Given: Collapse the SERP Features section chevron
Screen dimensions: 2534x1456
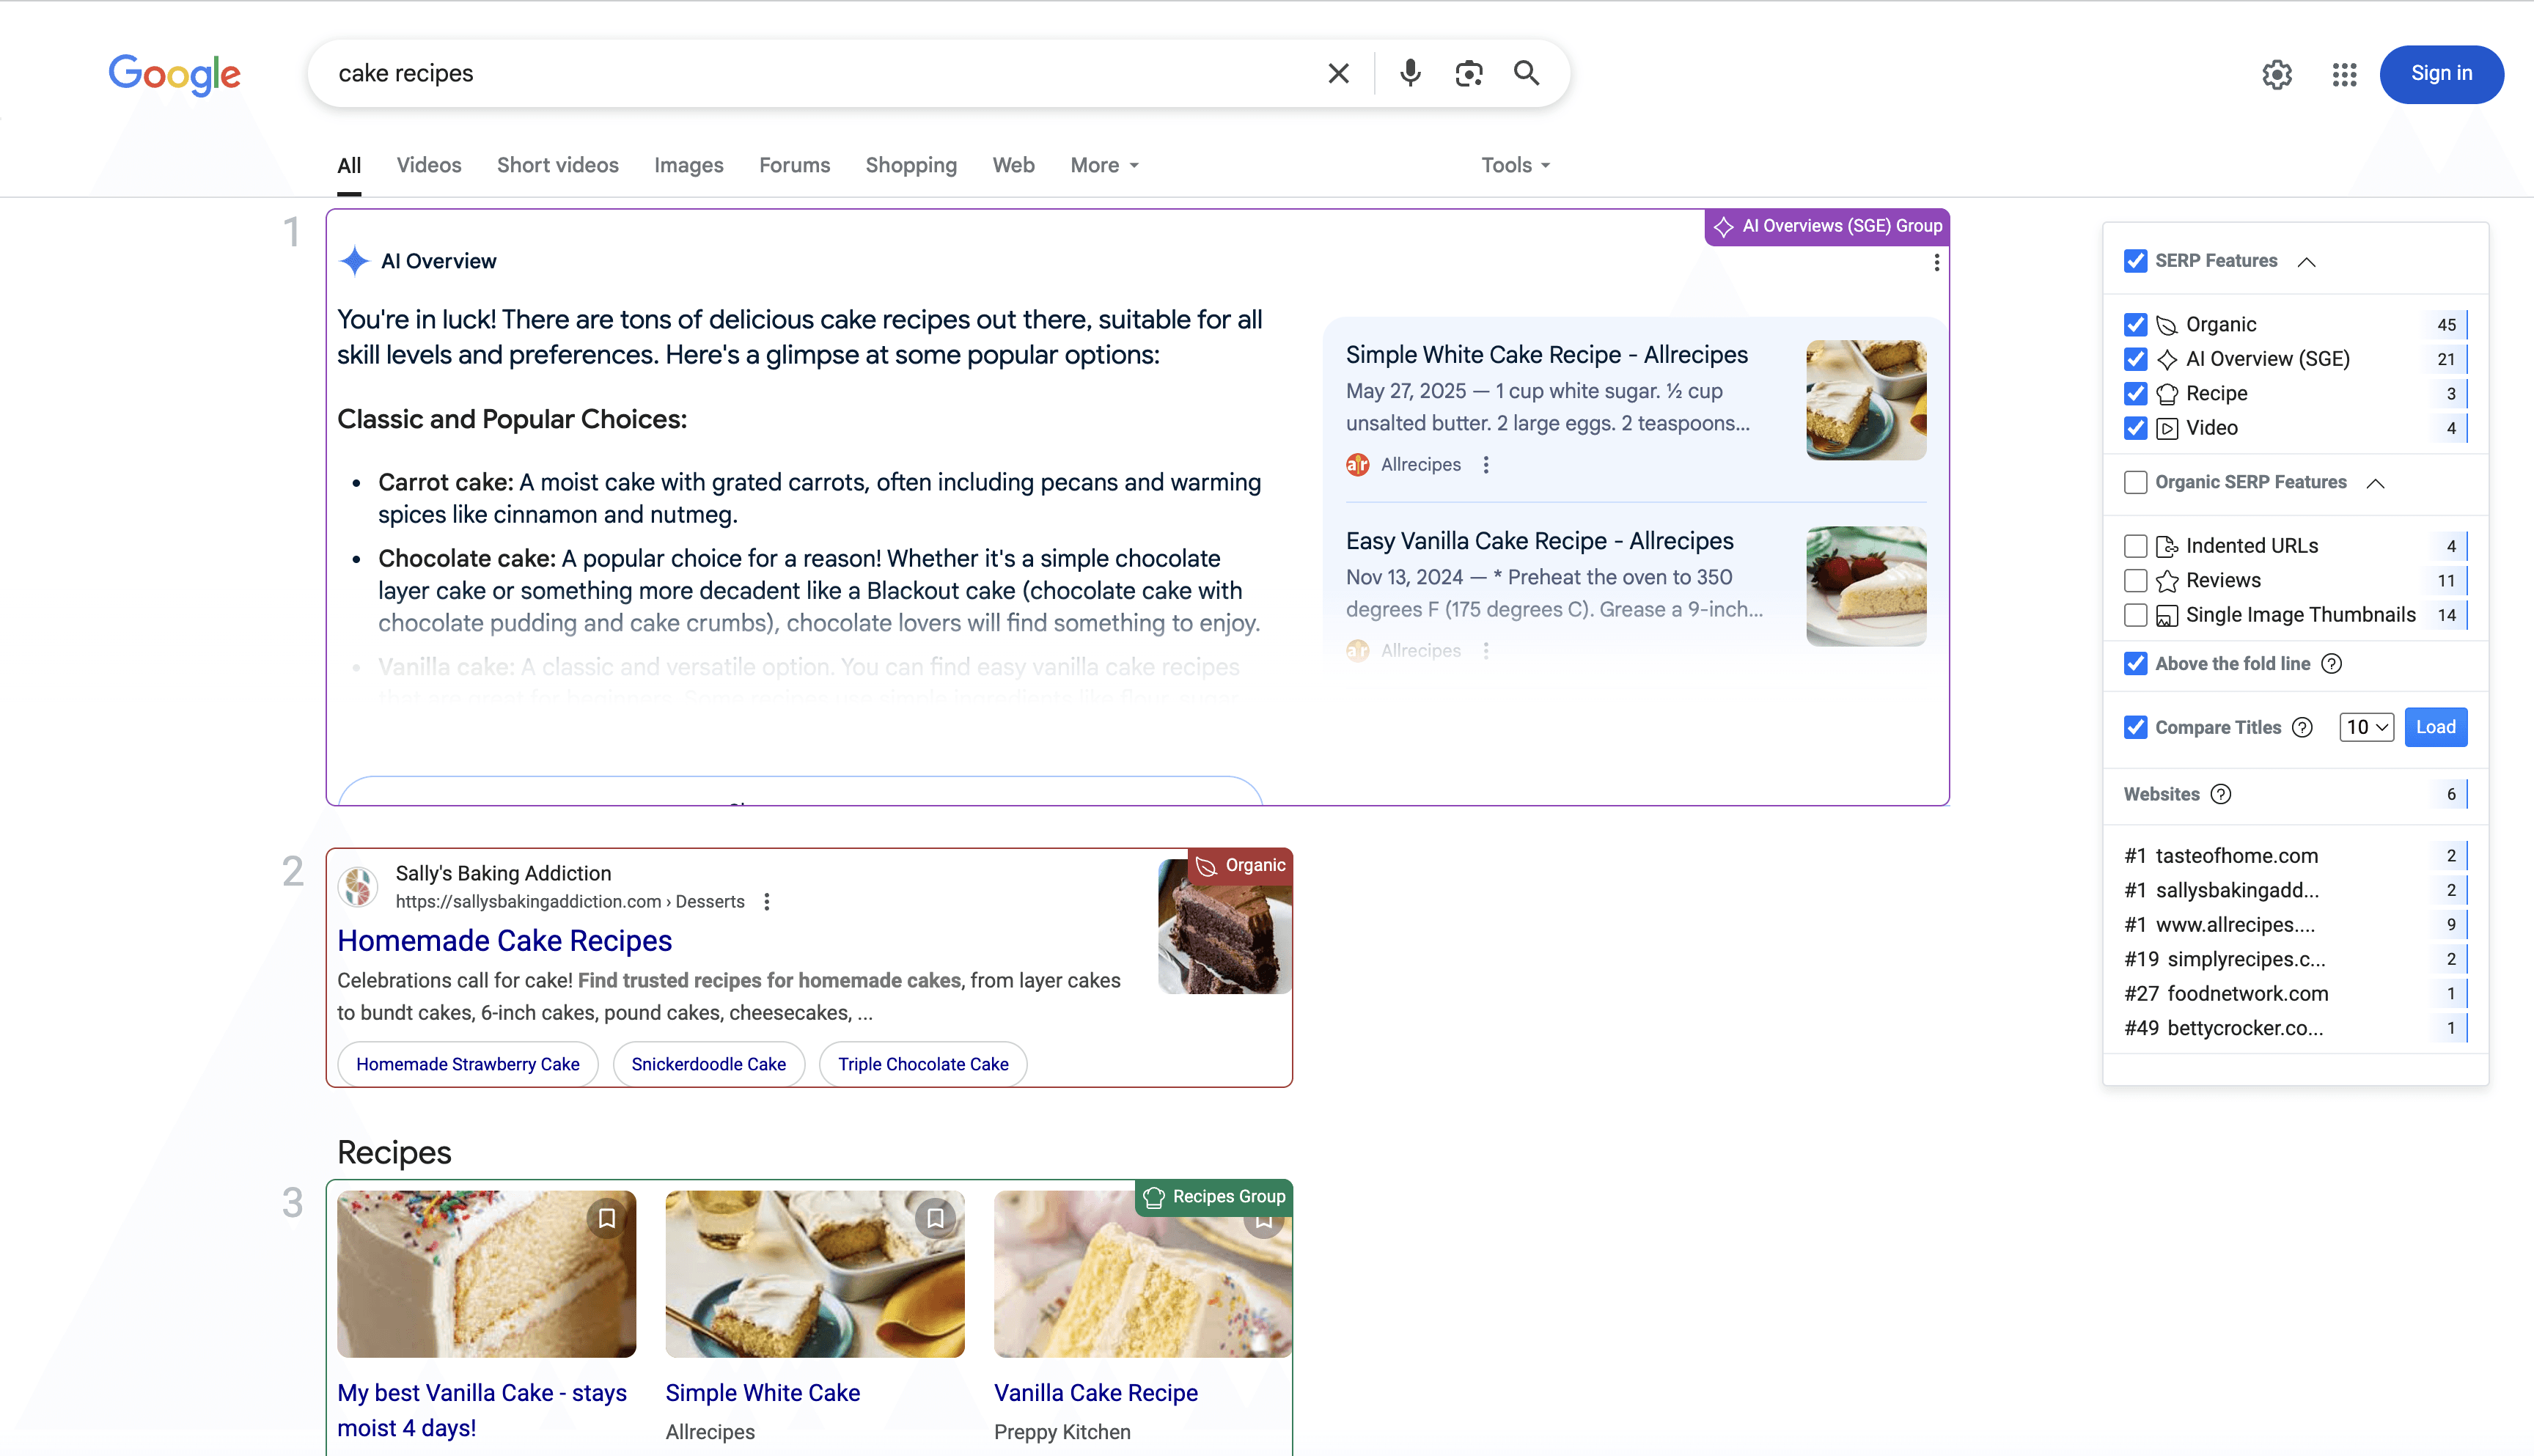Looking at the screenshot, I should (x=2306, y=262).
